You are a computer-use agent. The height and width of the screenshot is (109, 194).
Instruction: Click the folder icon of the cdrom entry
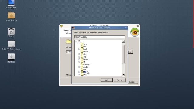coord(82,51)
